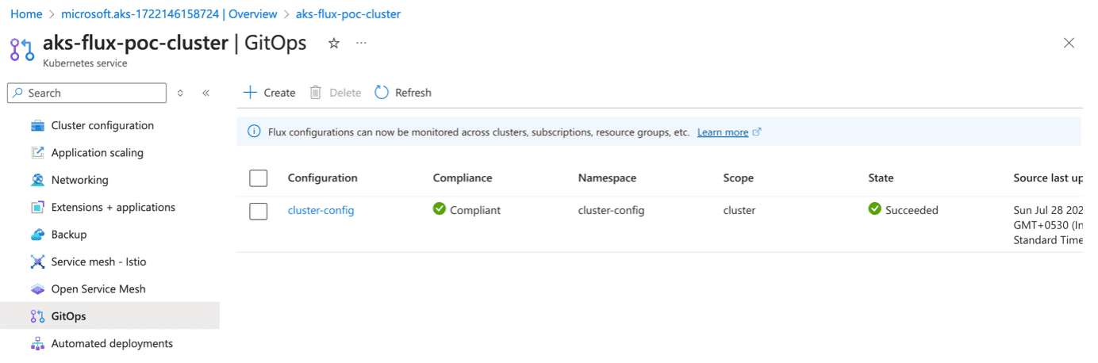
Task: Click in the sidebar Search field
Action: click(87, 93)
